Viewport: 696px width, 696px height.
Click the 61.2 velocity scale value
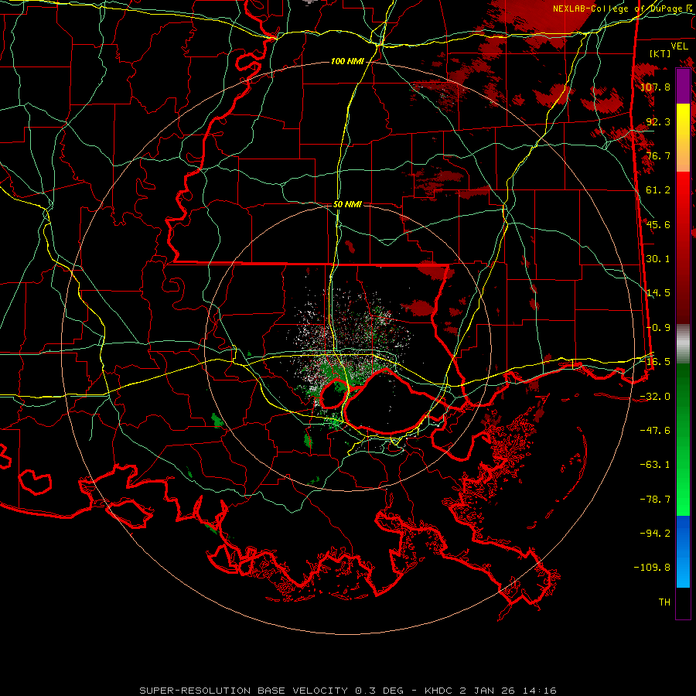point(658,190)
